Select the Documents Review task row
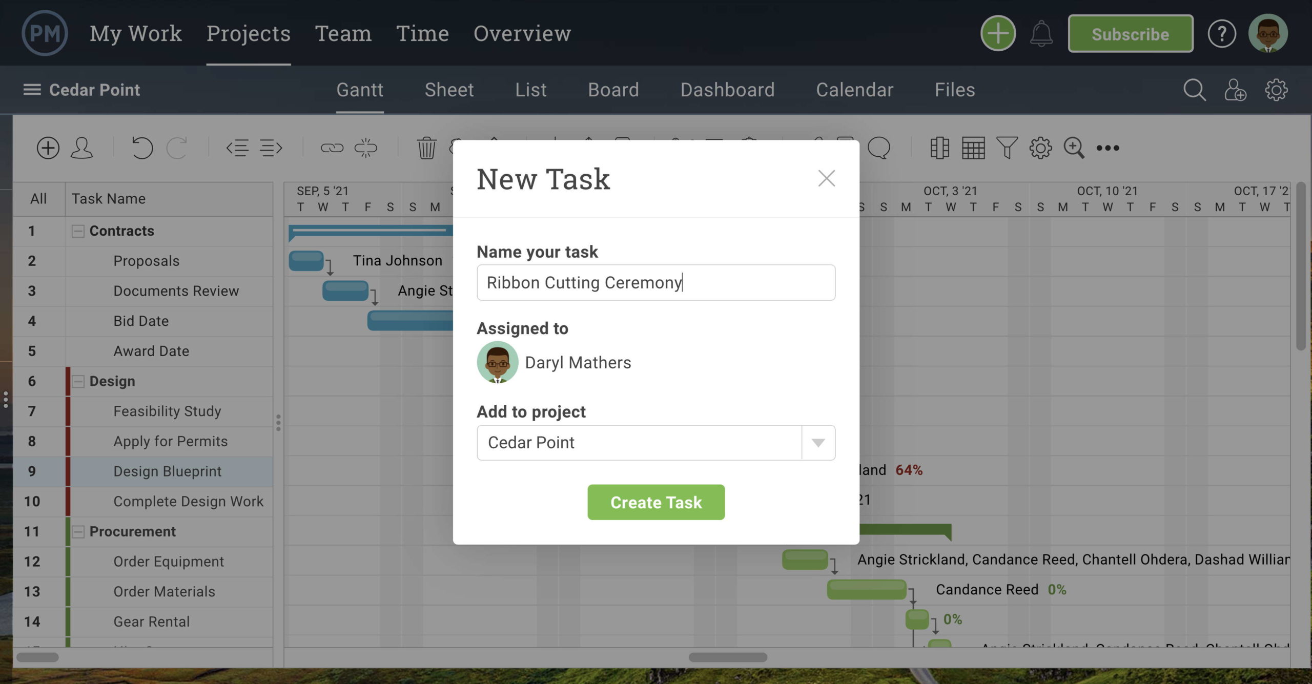 pyautogui.click(x=143, y=291)
